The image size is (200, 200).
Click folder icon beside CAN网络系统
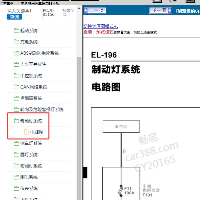click(x=17, y=87)
